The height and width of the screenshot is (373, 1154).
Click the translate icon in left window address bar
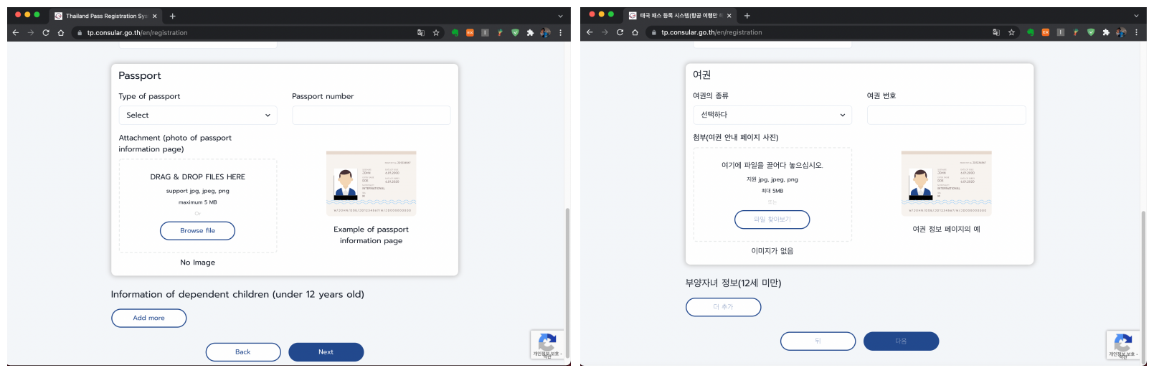tap(421, 32)
